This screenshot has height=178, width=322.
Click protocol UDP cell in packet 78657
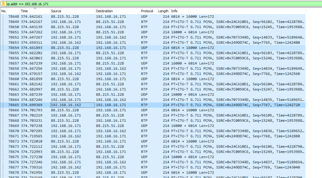144,63
